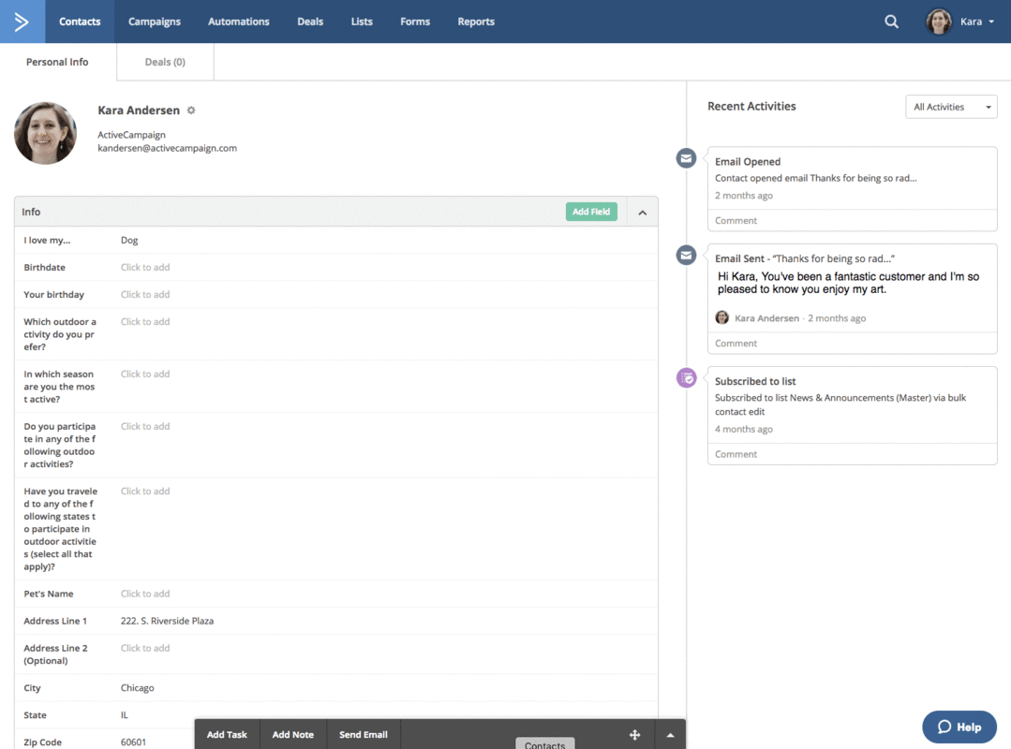Click the Email Sent envelope icon
The height and width of the screenshot is (749, 1011).
[685, 255]
